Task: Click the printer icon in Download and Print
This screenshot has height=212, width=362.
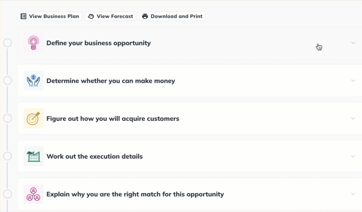Action: tap(145, 16)
